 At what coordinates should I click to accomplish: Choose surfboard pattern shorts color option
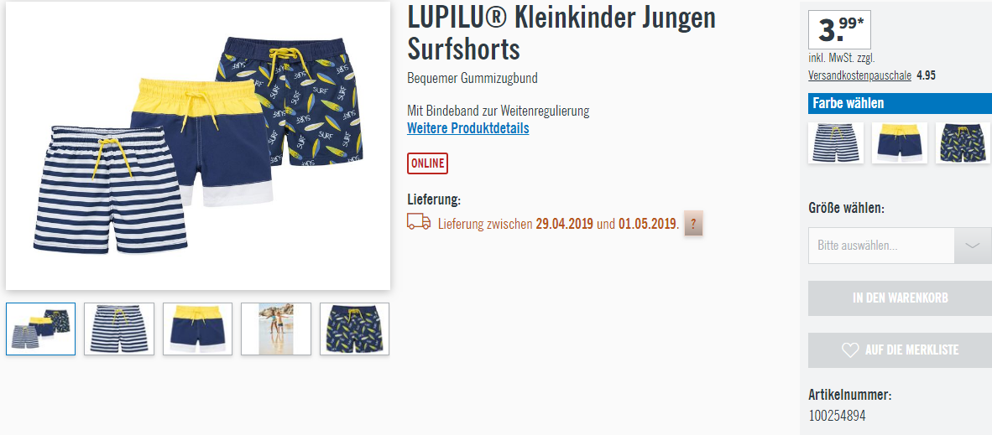963,142
